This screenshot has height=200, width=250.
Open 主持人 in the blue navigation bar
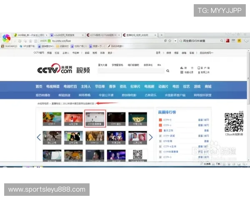(x=85, y=86)
